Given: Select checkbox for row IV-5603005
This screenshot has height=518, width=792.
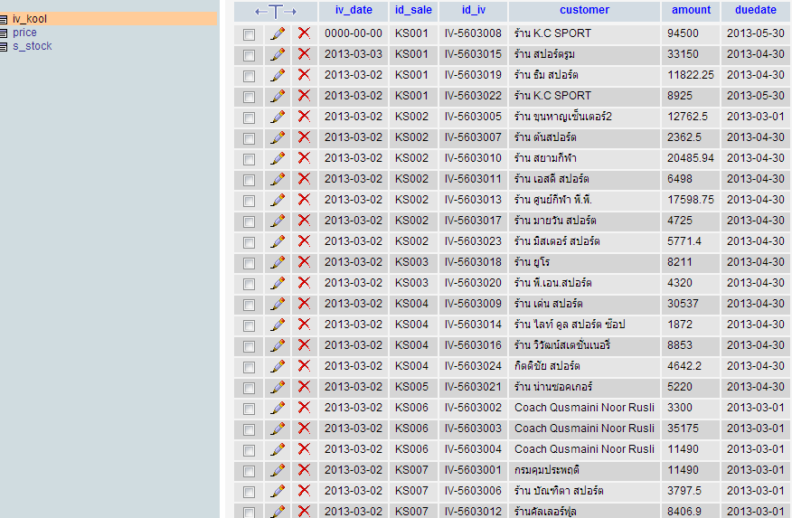Looking at the screenshot, I should (249, 118).
